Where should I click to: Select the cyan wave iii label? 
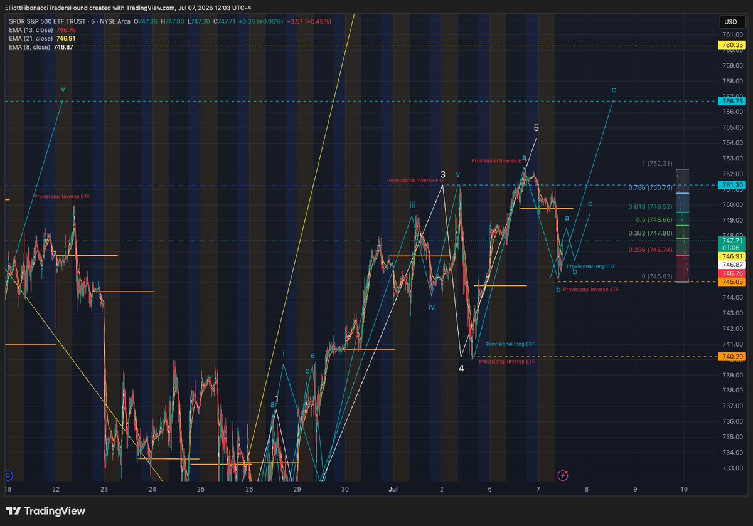[x=412, y=204]
